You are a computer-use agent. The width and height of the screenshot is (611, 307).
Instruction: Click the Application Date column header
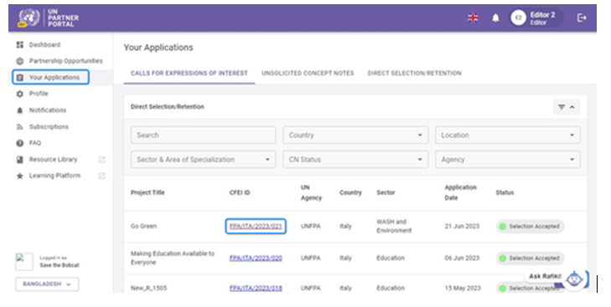point(461,192)
